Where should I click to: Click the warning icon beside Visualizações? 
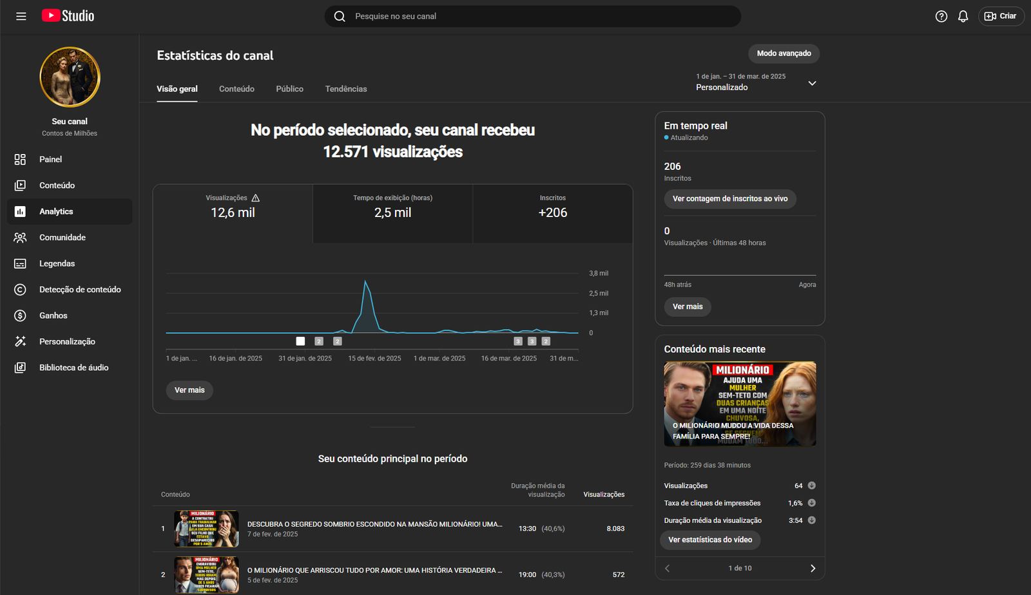tap(256, 198)
